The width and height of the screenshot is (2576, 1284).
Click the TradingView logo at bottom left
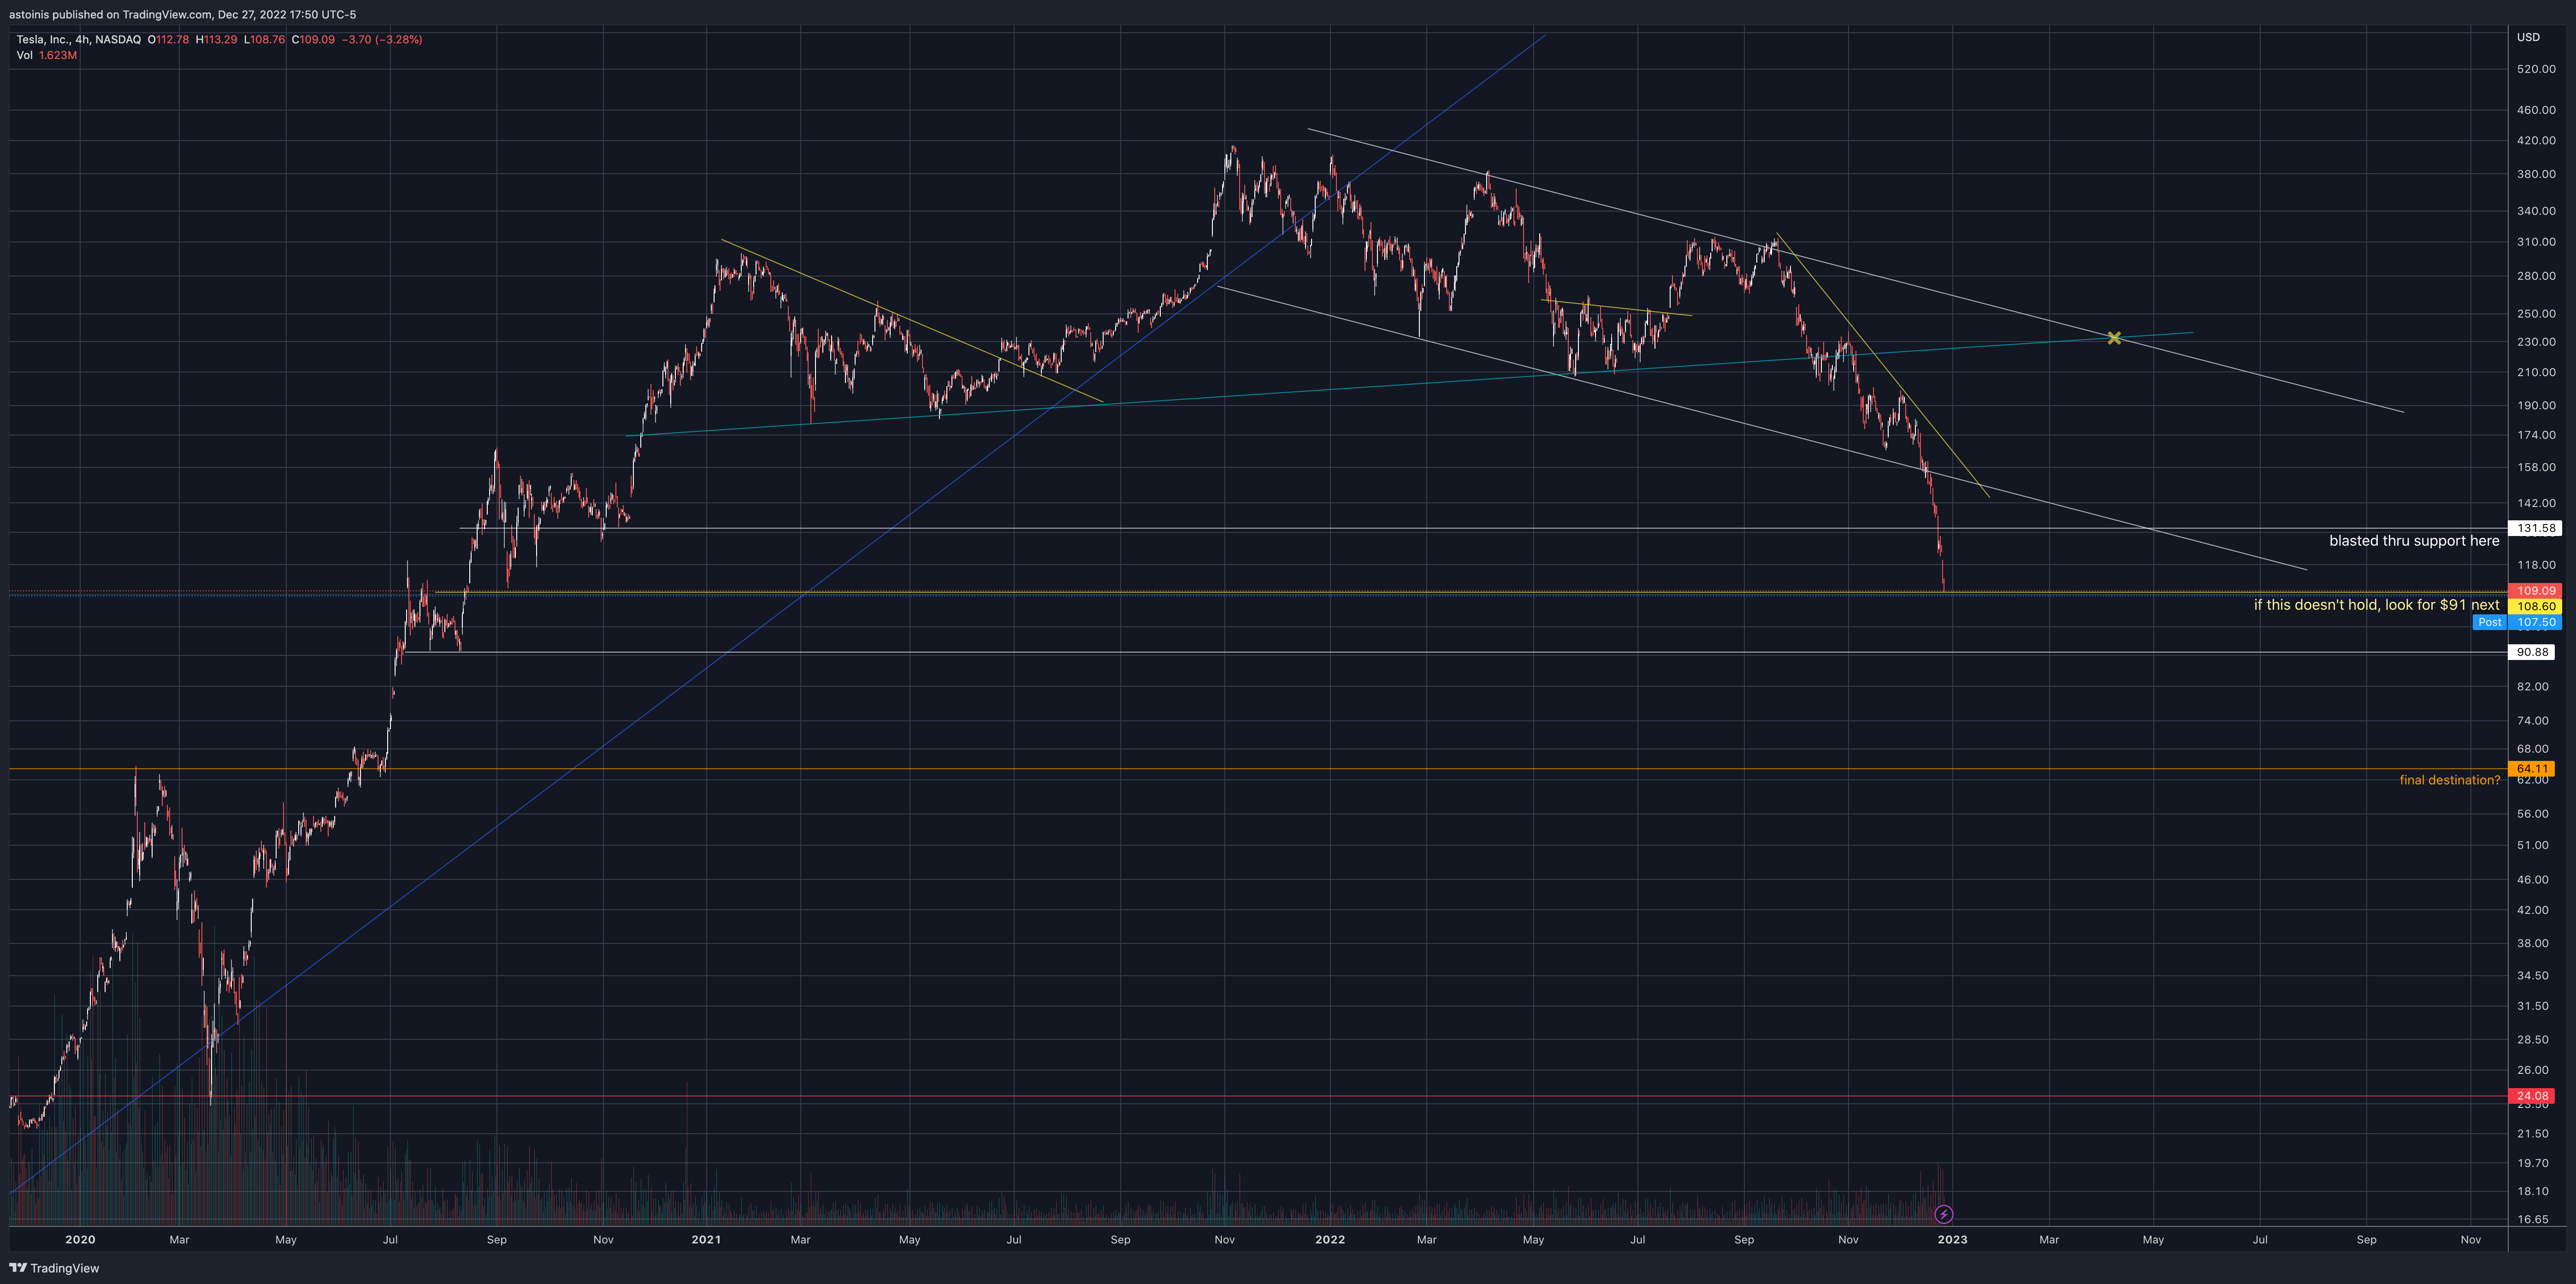(54, 1268)
